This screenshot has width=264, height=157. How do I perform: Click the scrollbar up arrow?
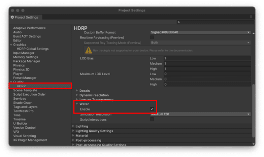pyautogui.click(x=253, y=33)
